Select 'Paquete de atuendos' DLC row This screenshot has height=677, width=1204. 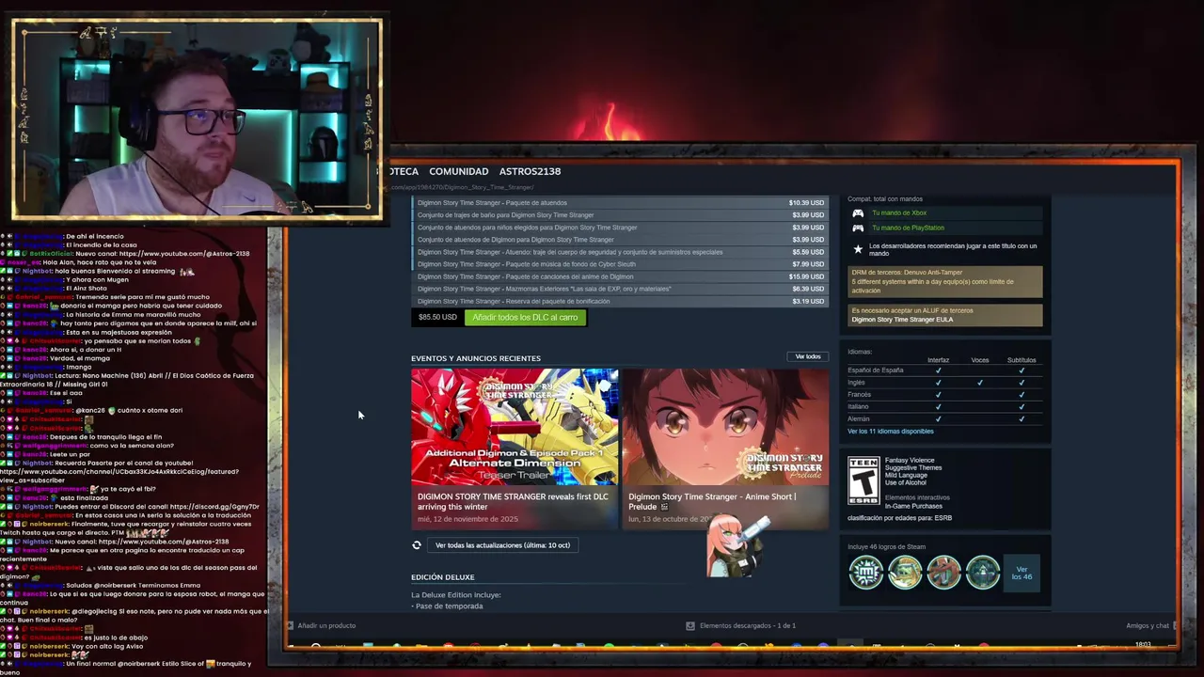[x=620, y=203]
